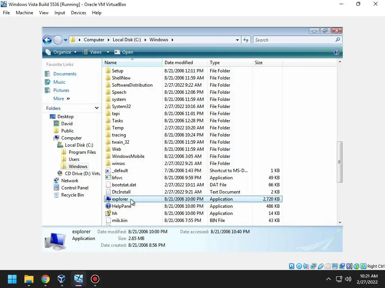This screenshot has width=385, height=288.
Task: Select David in the folder tree
Action: coord(67,124)
